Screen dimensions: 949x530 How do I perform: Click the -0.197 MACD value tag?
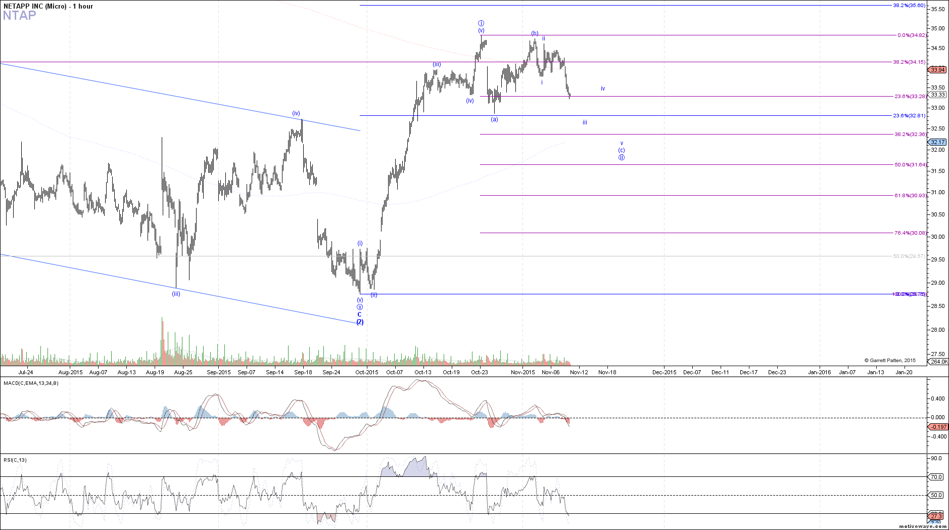939,427
